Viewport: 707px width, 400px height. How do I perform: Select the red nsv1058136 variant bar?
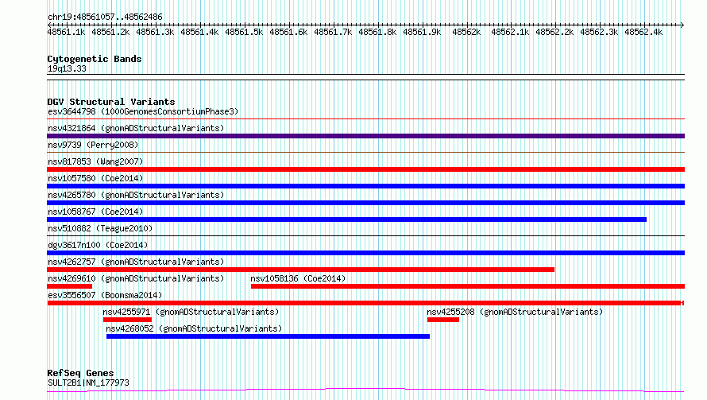click(x=468, y=286)
